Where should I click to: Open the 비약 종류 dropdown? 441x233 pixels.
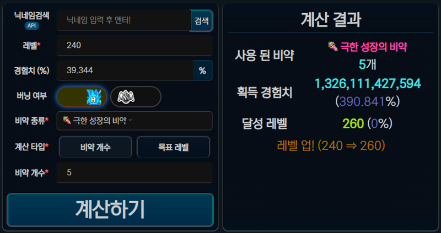(135, 121)
